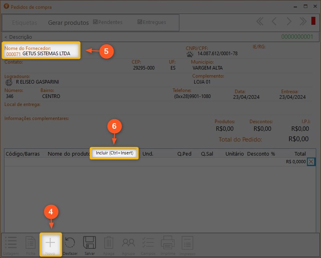
Task: Save the order with Salvar icon
Action: click(x=89, y=243)
